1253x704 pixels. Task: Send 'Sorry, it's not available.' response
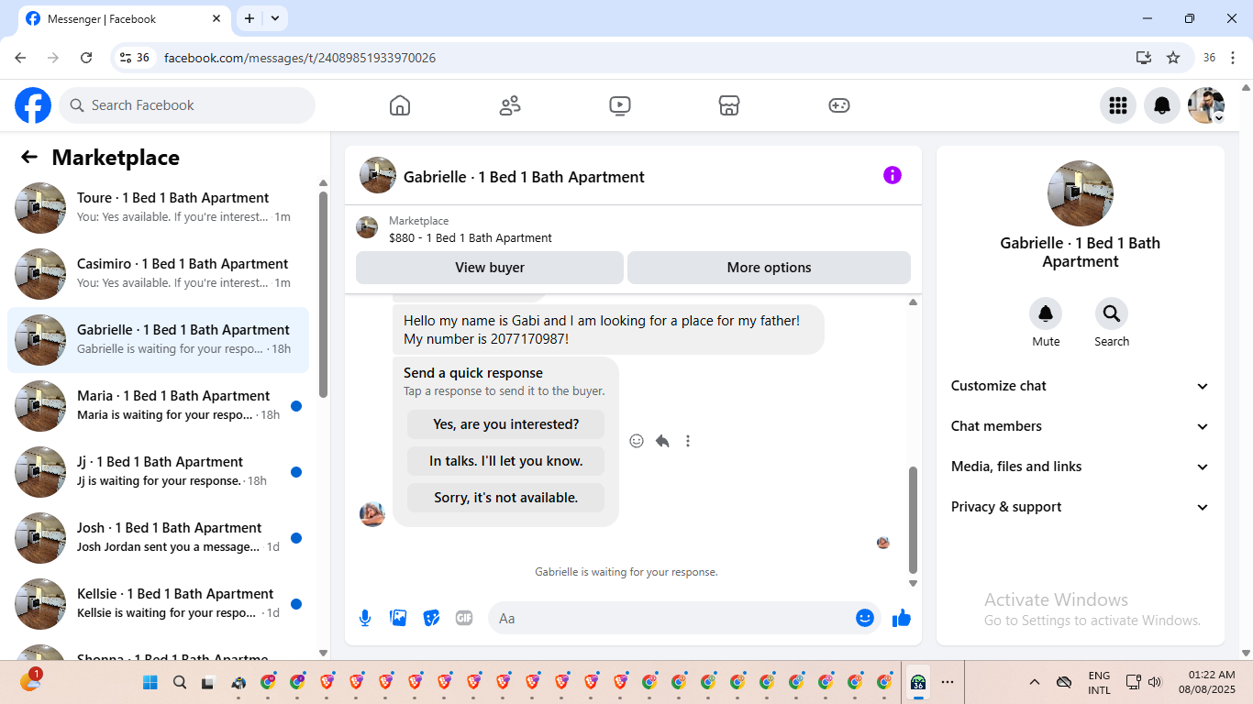(x=506, y=498)
